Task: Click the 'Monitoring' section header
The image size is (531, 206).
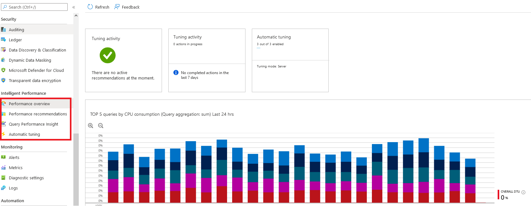Action: [12, 147]
